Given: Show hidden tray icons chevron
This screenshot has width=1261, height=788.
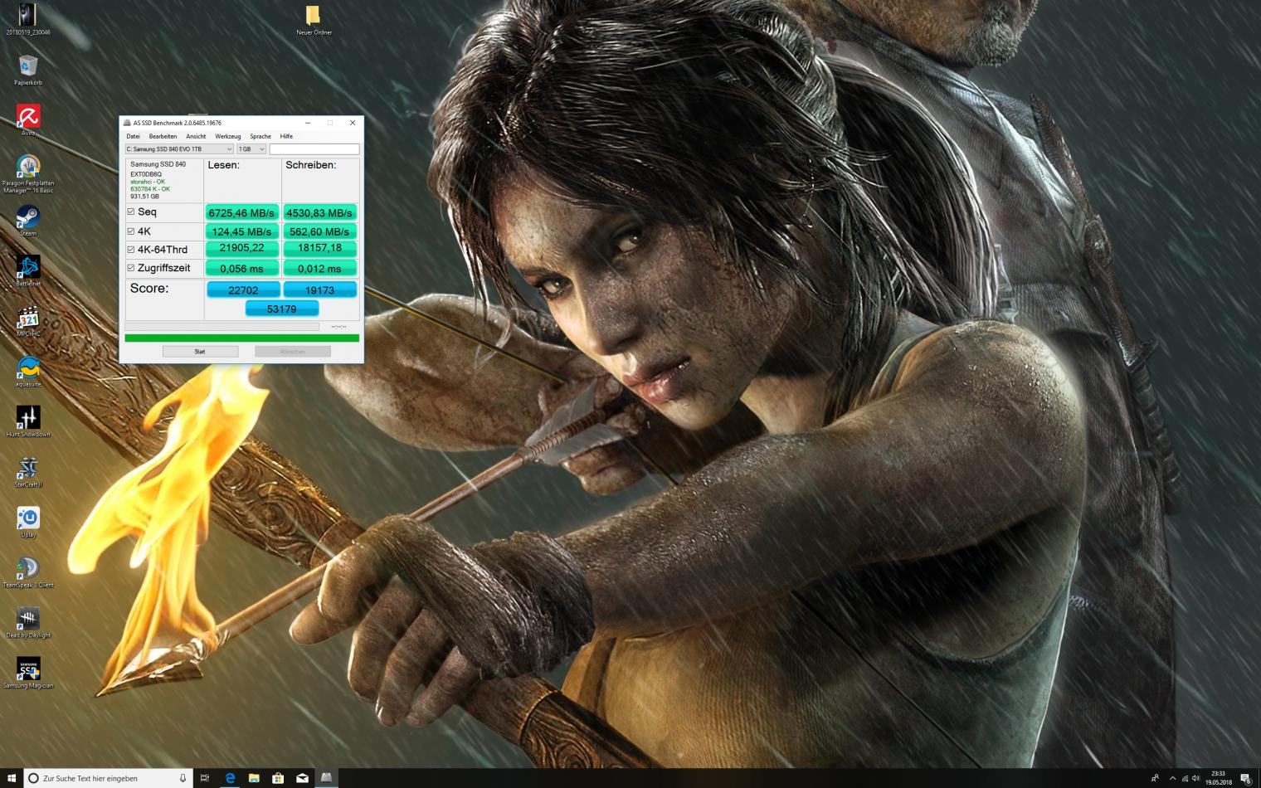Looking at the screenshot, I should 1172,778.
